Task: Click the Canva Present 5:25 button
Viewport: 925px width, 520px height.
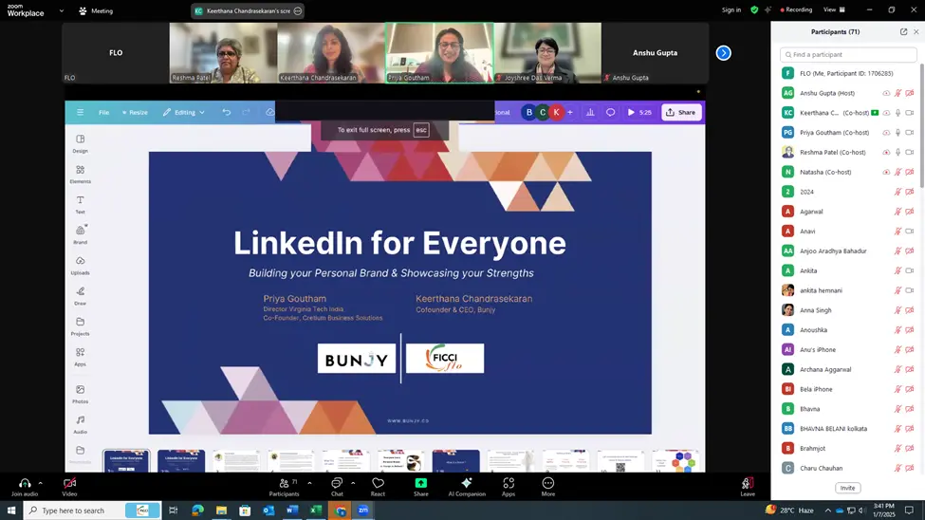Action: click(639, 112)
